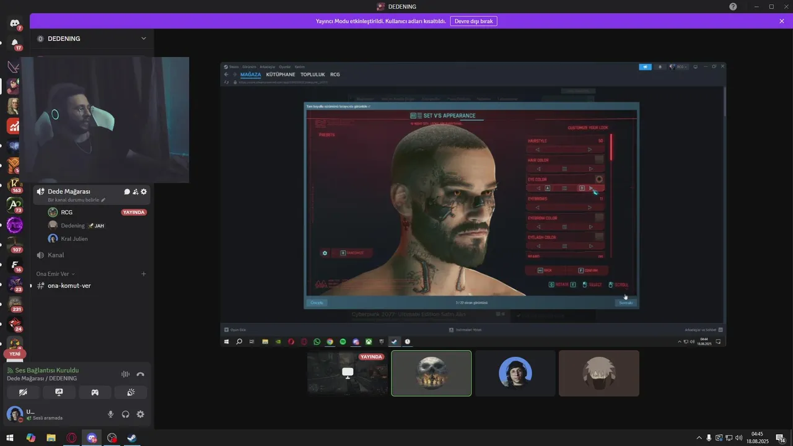Click MAĞAZA tab in streamed Steam window
The image size is (793, 446).
pyautogui.click(x=250, y=74)
